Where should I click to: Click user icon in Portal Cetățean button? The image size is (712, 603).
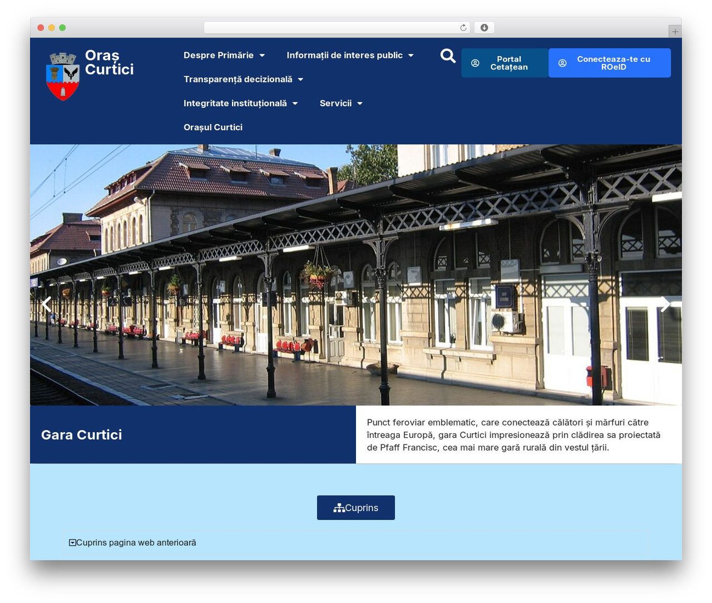[475, 63]
